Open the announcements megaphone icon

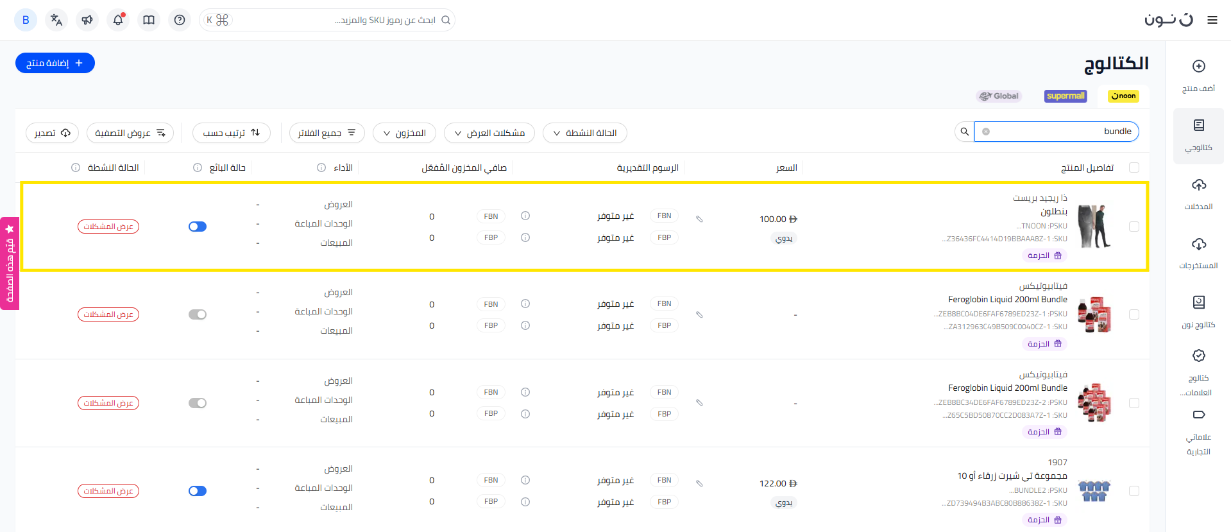(x=87, y=20)
